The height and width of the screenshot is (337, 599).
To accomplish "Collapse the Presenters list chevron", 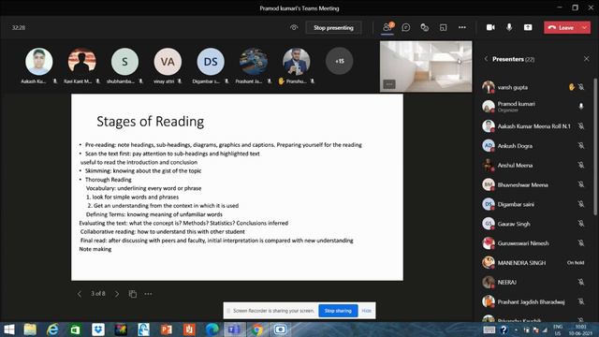I will coord(486,59).
